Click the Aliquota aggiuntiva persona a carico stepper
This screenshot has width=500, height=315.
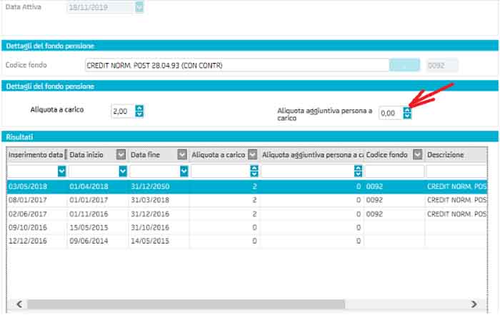point(407,113)
